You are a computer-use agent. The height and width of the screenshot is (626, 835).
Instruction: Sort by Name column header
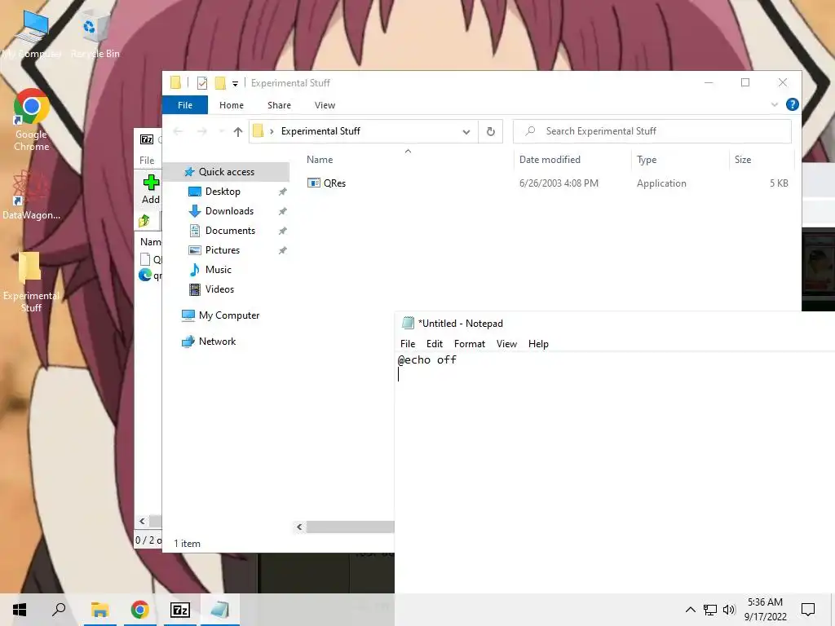pyautogui.click(x=320, y=160)
